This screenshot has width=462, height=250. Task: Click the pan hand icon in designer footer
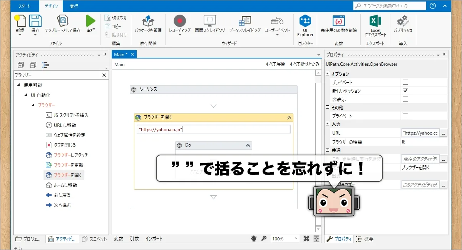point(254,239)
